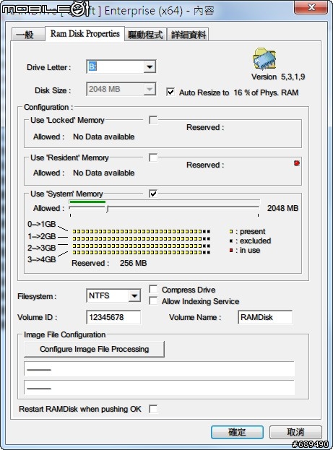
Task: Open the Disk Size 2048 MB dropdown
Action: click(150, 90)
